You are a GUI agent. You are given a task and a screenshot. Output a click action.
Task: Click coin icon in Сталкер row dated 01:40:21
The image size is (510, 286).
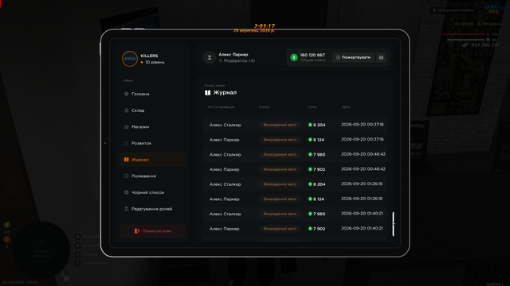tap(310, 214)
